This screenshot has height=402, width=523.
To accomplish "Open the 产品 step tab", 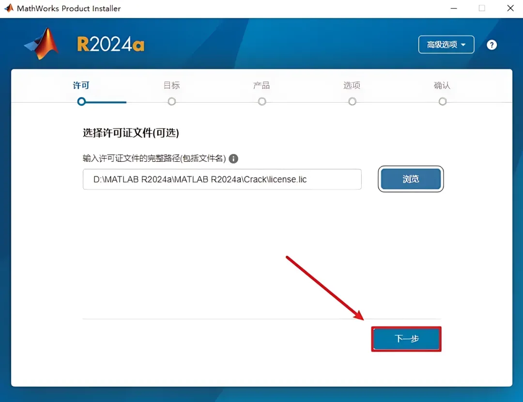I will (x=261, y=85).
